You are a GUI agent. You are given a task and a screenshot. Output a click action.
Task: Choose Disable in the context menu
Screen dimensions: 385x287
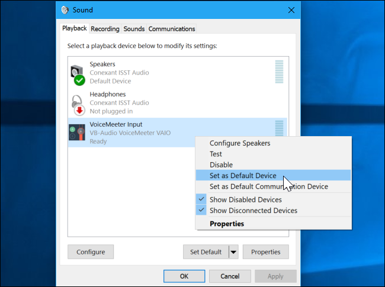click(274, 165)
